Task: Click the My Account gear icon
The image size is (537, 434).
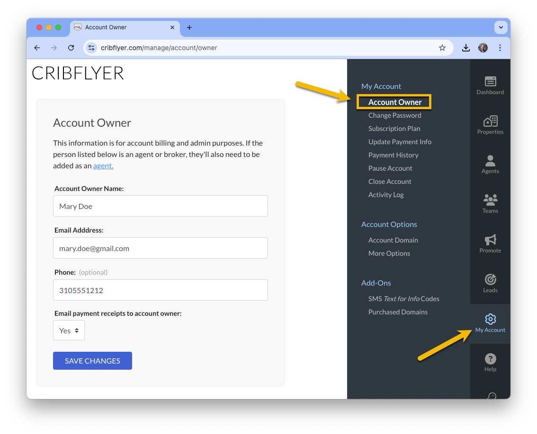Action: (490, 319)
